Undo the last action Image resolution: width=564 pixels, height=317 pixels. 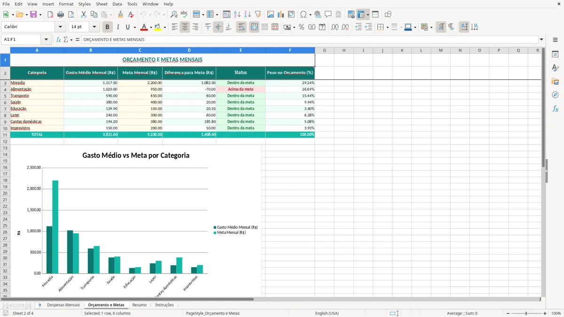tap(143, 15)
